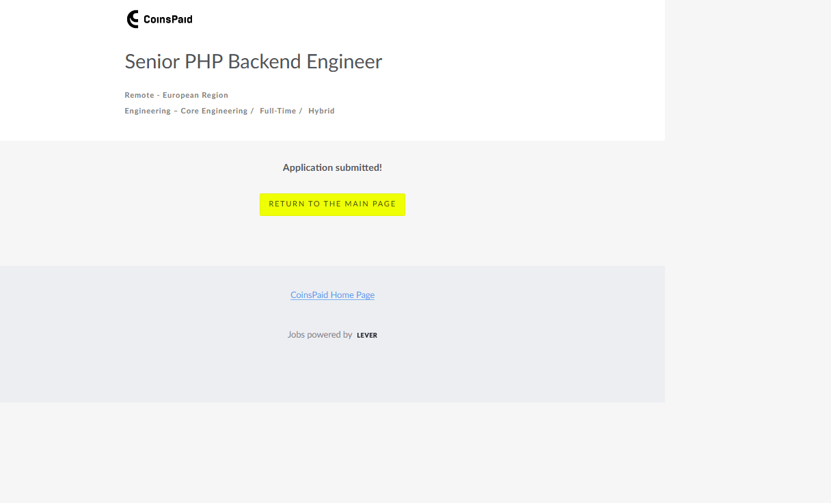Click the 'Core Engineering' team label
This screenshot has width=831, height=503.
coord(214,111)
